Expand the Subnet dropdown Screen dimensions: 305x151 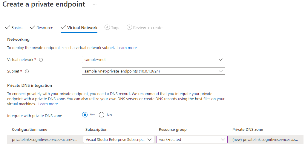point(153,71)
